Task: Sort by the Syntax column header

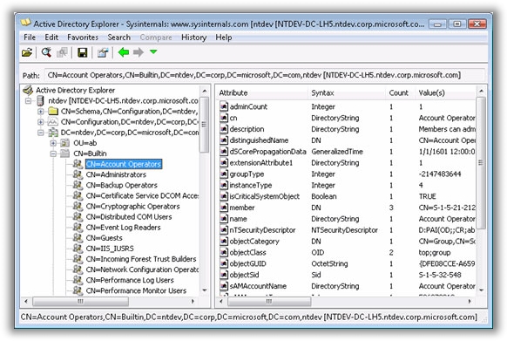Action: coord(347,93)
